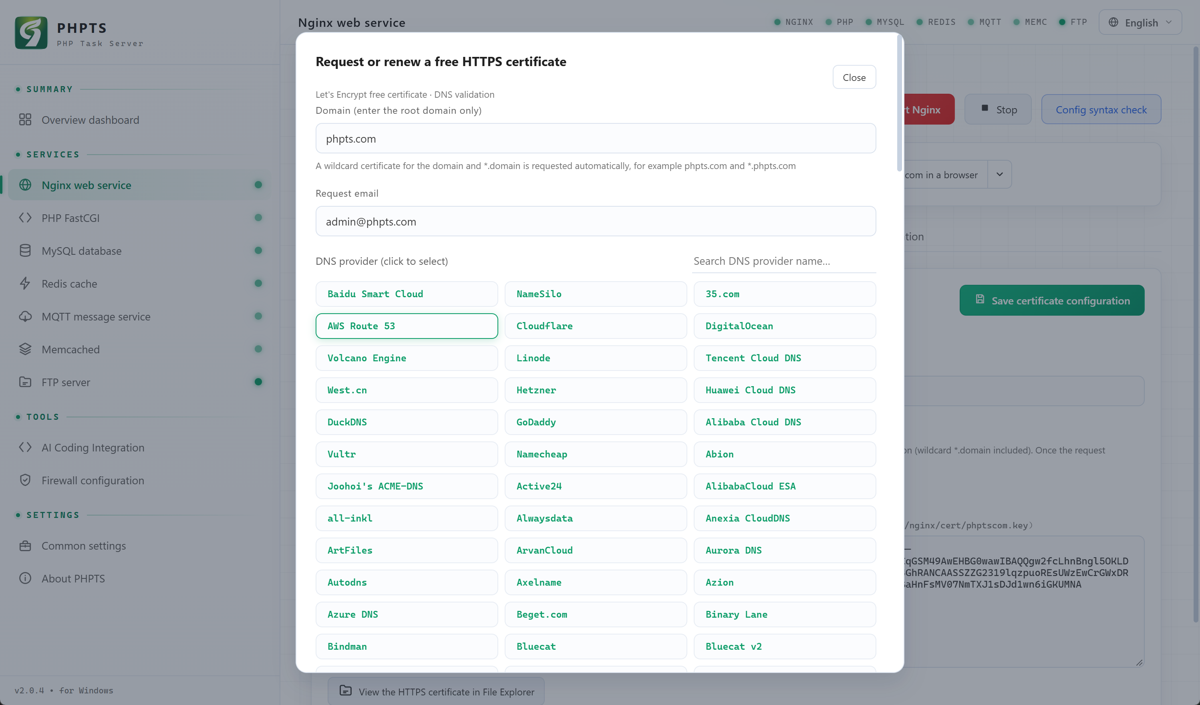Click the FTP server folder icon
Screen dimensions: 1200x705
25,382
